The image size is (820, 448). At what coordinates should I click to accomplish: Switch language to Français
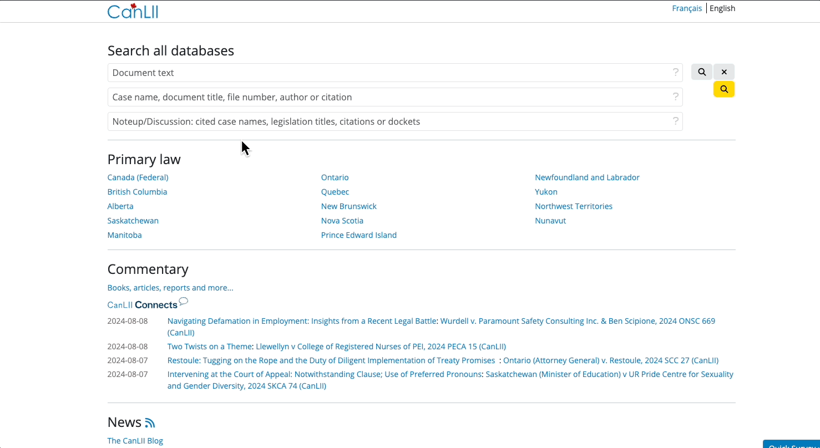tap(687, 8)
